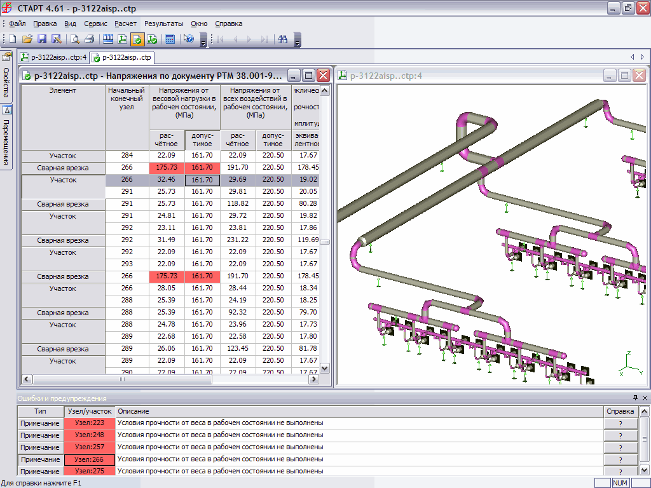The height and width of the screenshot is (488, 651).
Task: Switch to the p-3122aisp..ctp:4 tab
Action: pyautogui.click(x=54, y=57)
